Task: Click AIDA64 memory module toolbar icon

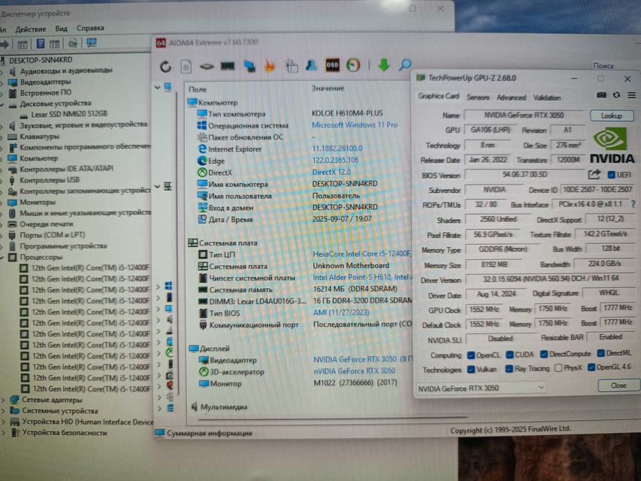Action: point(227,65)
